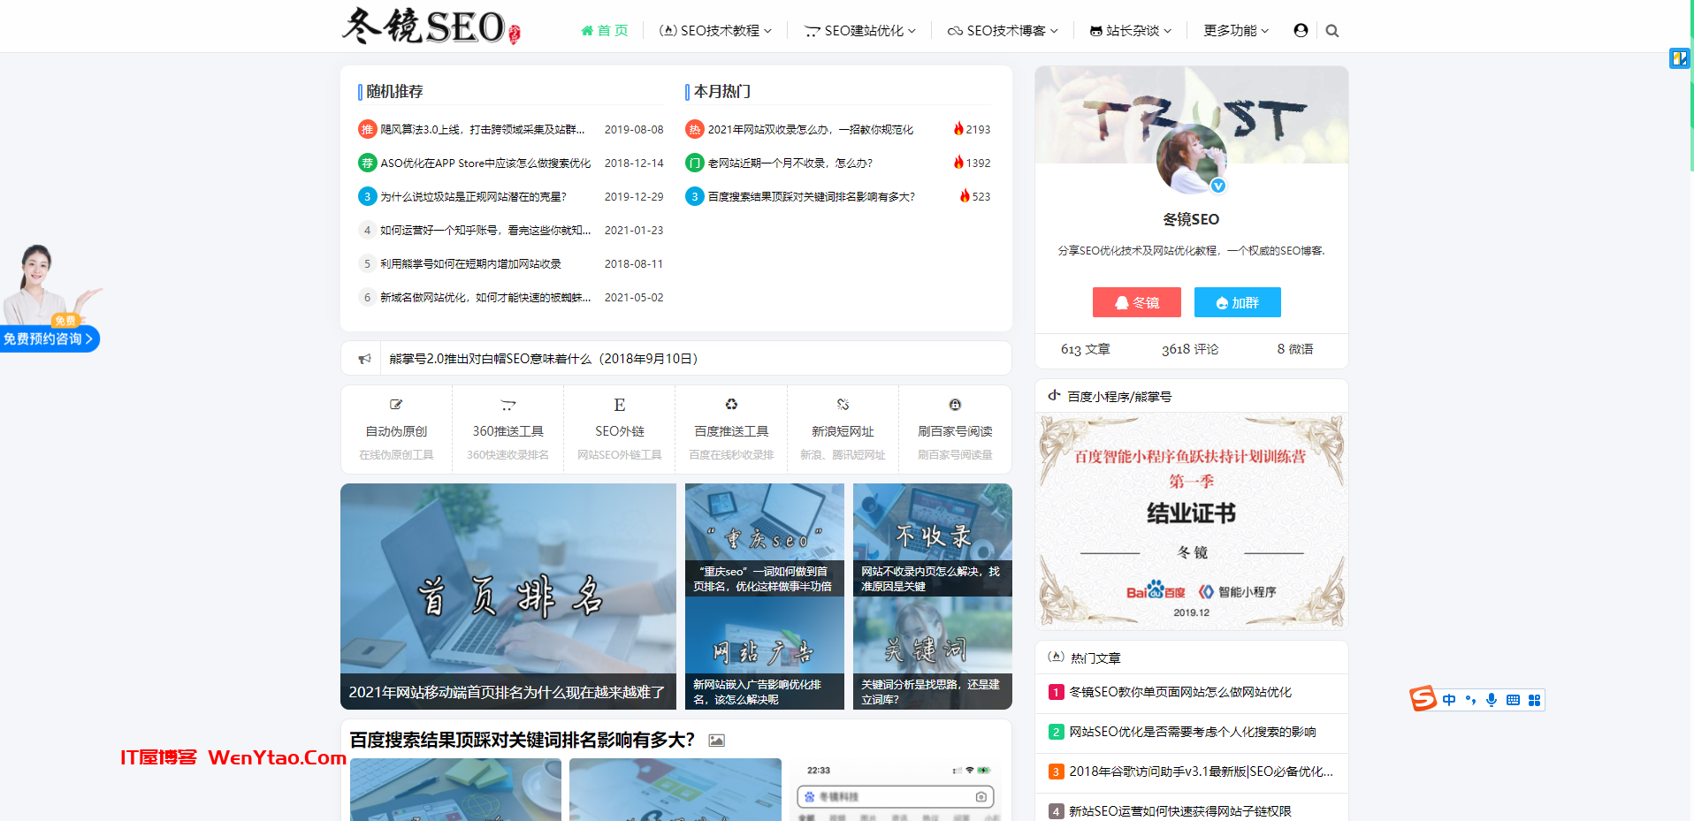
Task: Click the fire icon next to 2193
Action: click(x=958, y=129)
